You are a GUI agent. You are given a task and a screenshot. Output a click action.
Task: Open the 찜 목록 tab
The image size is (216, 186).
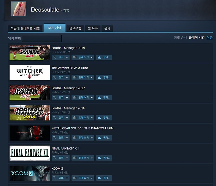tap(93, 28)
